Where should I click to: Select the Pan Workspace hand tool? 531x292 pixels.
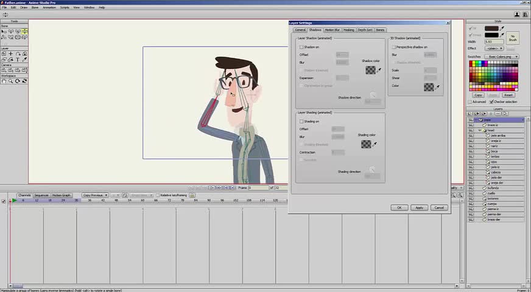4,81
